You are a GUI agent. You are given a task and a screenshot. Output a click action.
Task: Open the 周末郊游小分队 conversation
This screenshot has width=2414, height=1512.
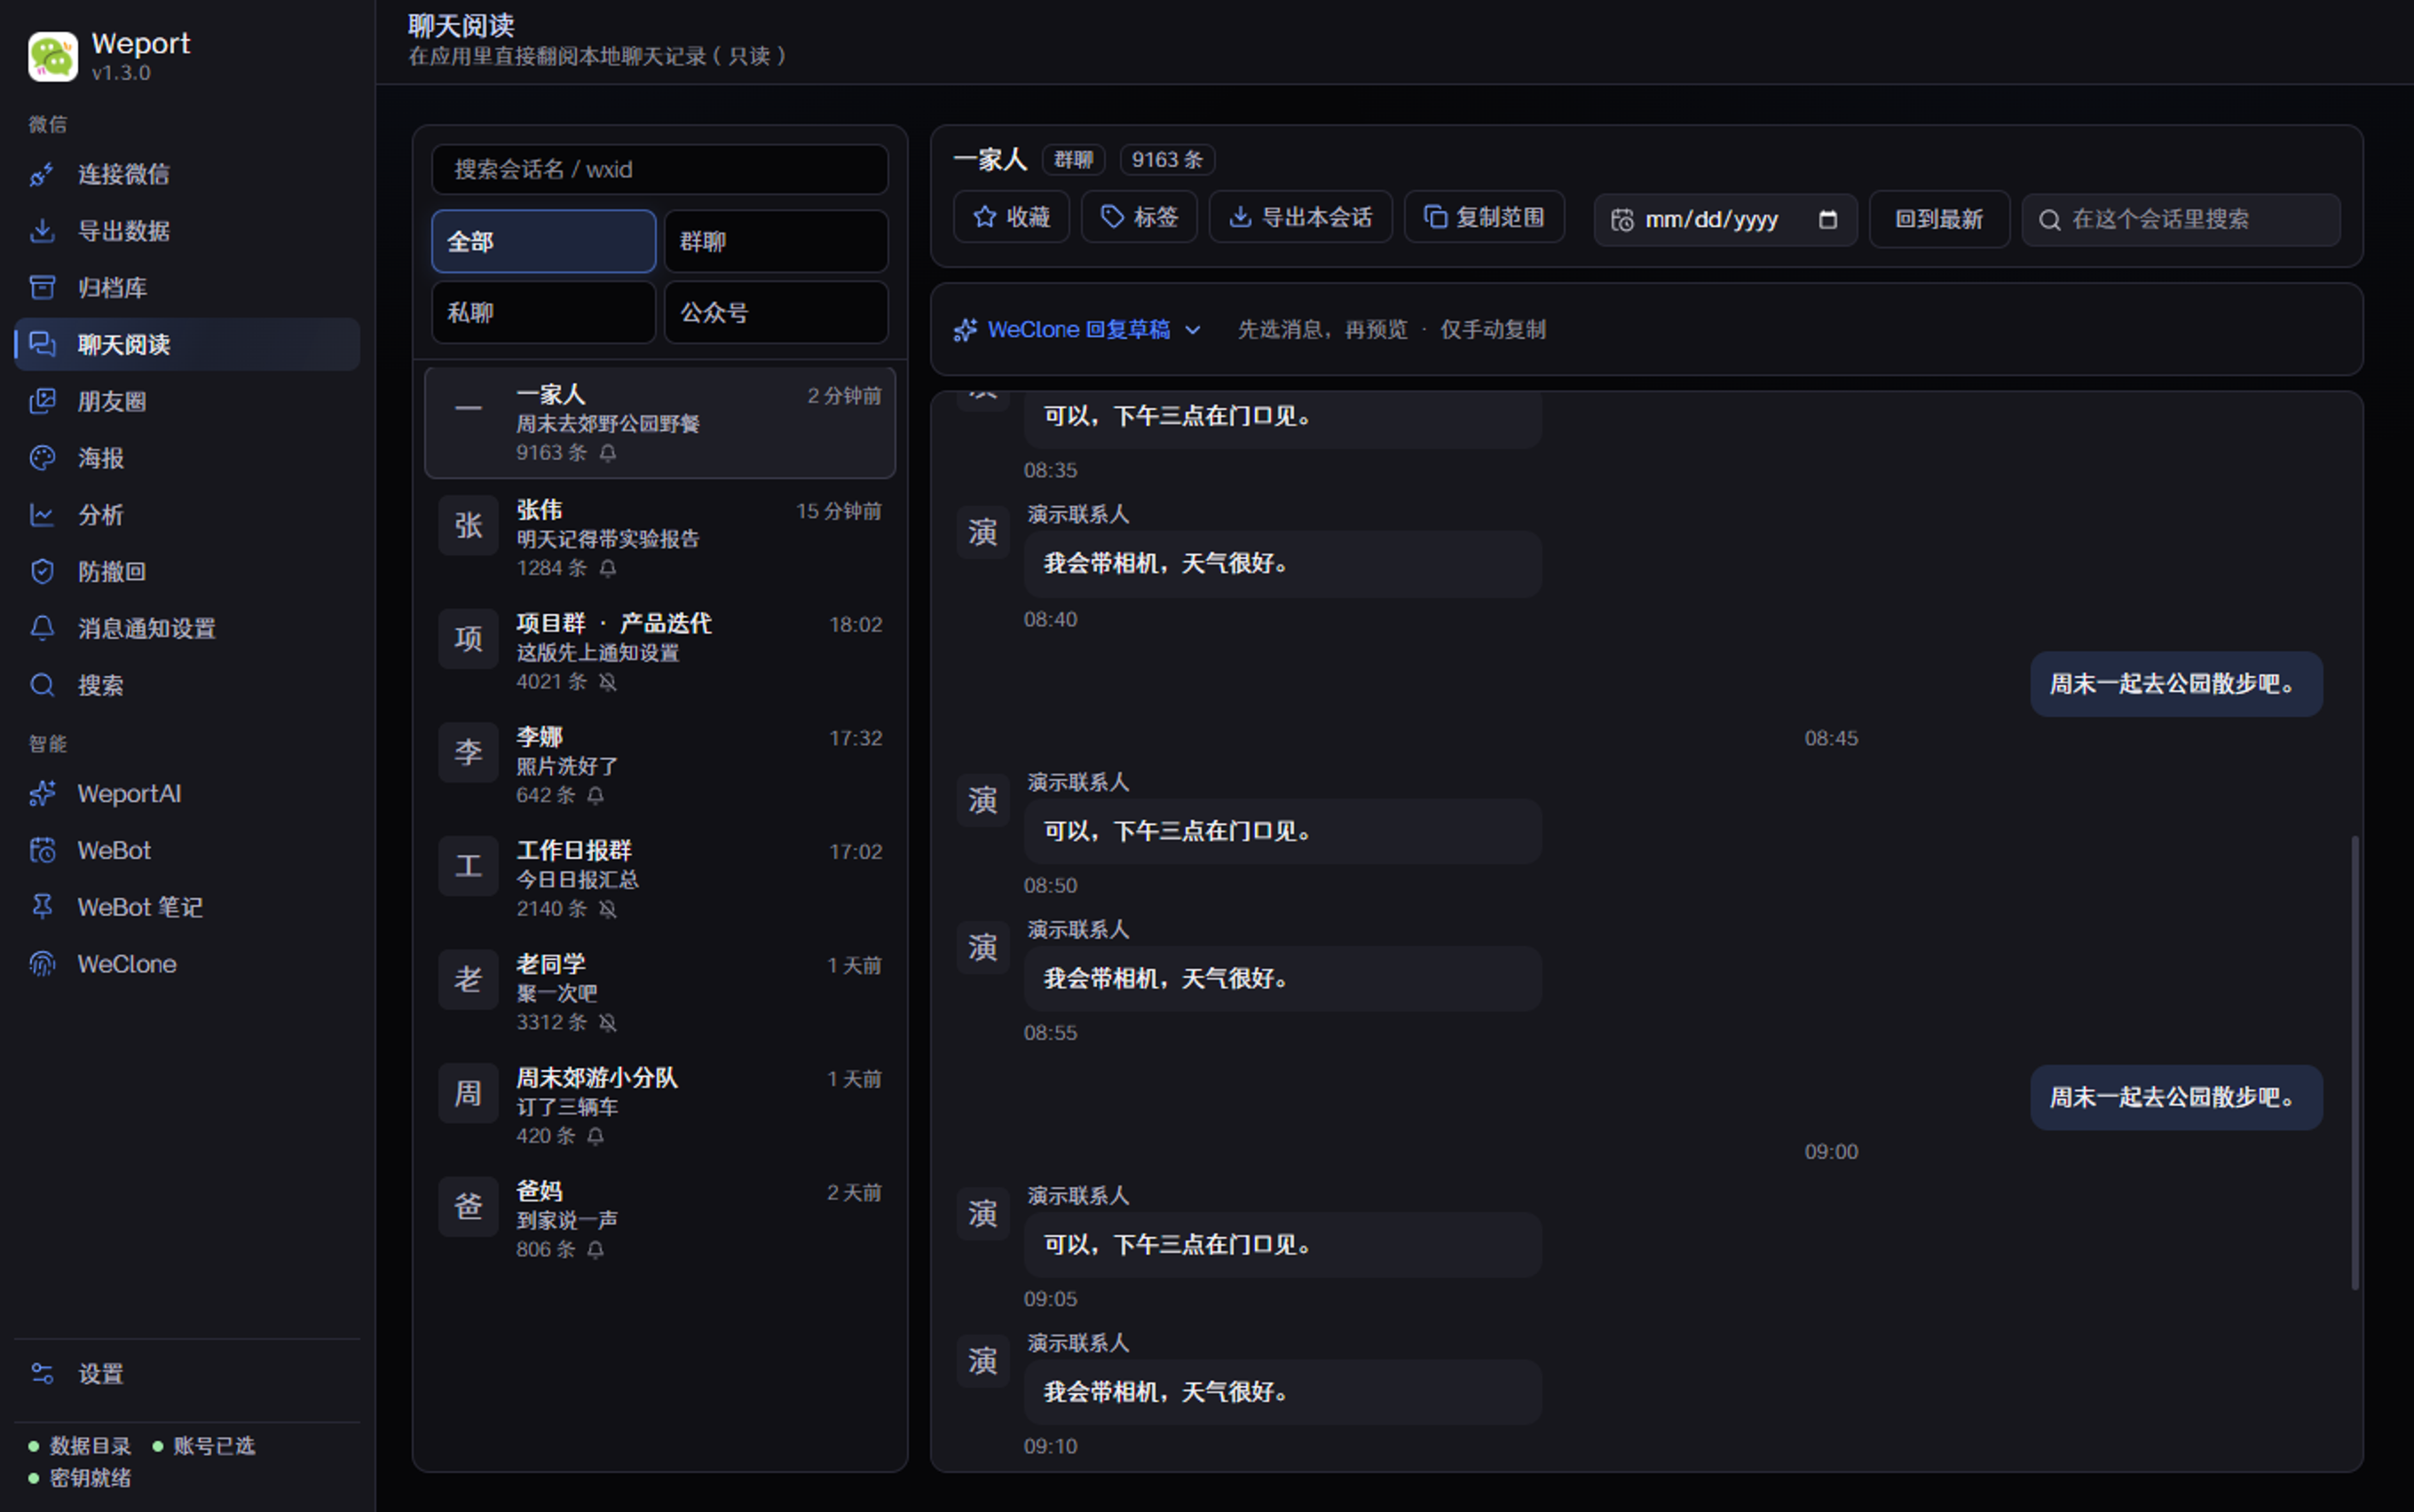tap(660, 1107)
